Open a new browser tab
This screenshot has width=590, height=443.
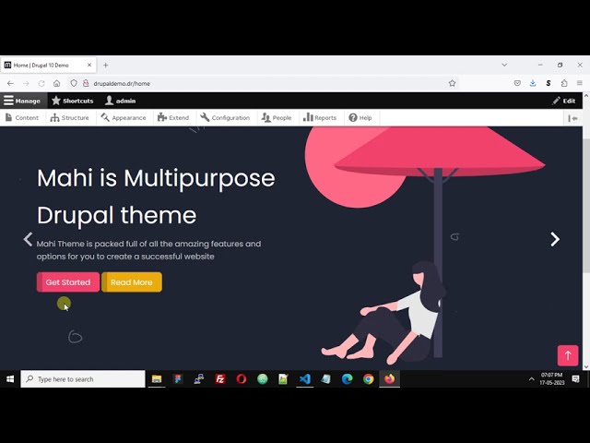click(106, 66)
